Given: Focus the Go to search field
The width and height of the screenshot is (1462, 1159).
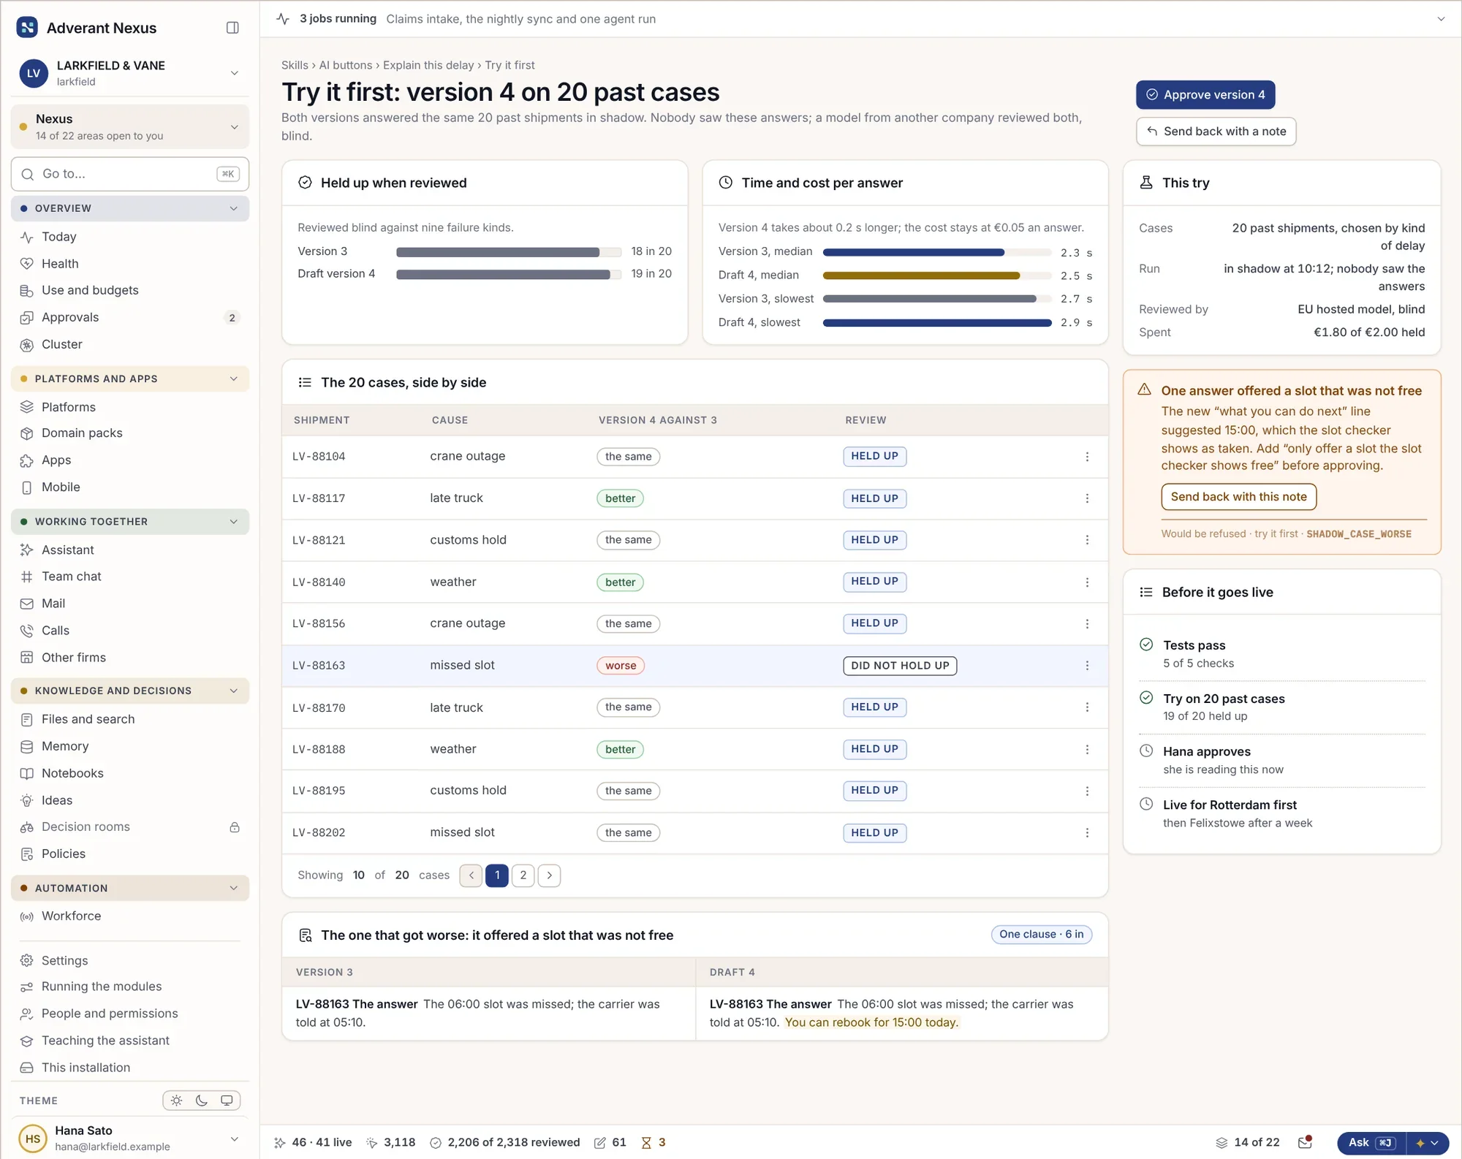Looking at the screenshot, I should pyautogui.click(x=130, y=174).
